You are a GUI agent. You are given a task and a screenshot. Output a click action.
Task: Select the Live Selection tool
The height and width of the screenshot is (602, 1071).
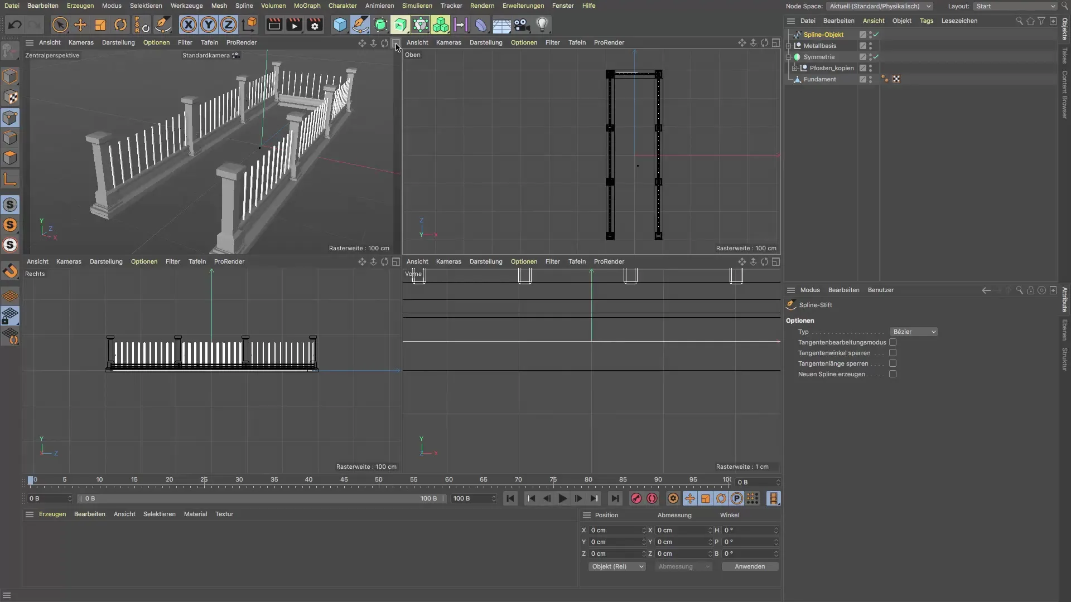(60, 25)
